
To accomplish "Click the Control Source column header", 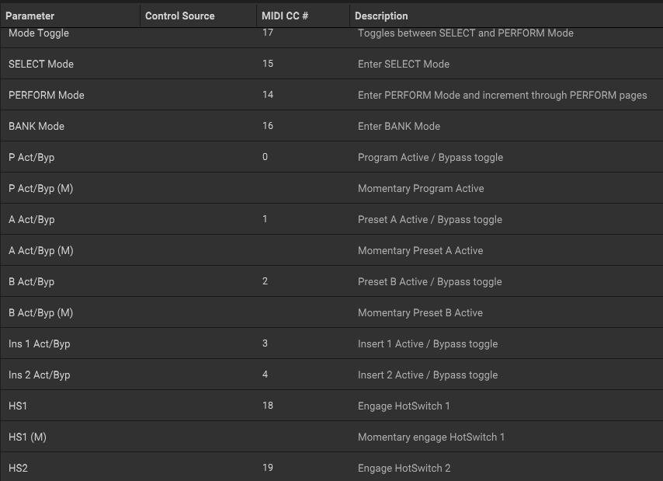I will click(x=179, y=16).
